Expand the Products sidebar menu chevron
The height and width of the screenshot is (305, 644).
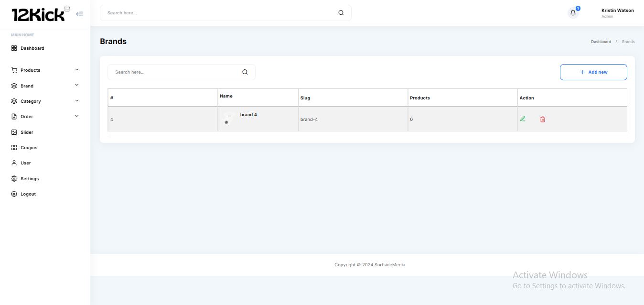pos(77,70)
